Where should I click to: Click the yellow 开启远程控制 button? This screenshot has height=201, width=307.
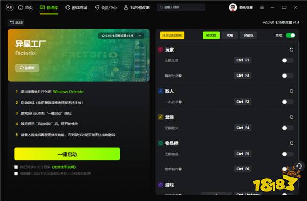point(172,35)
